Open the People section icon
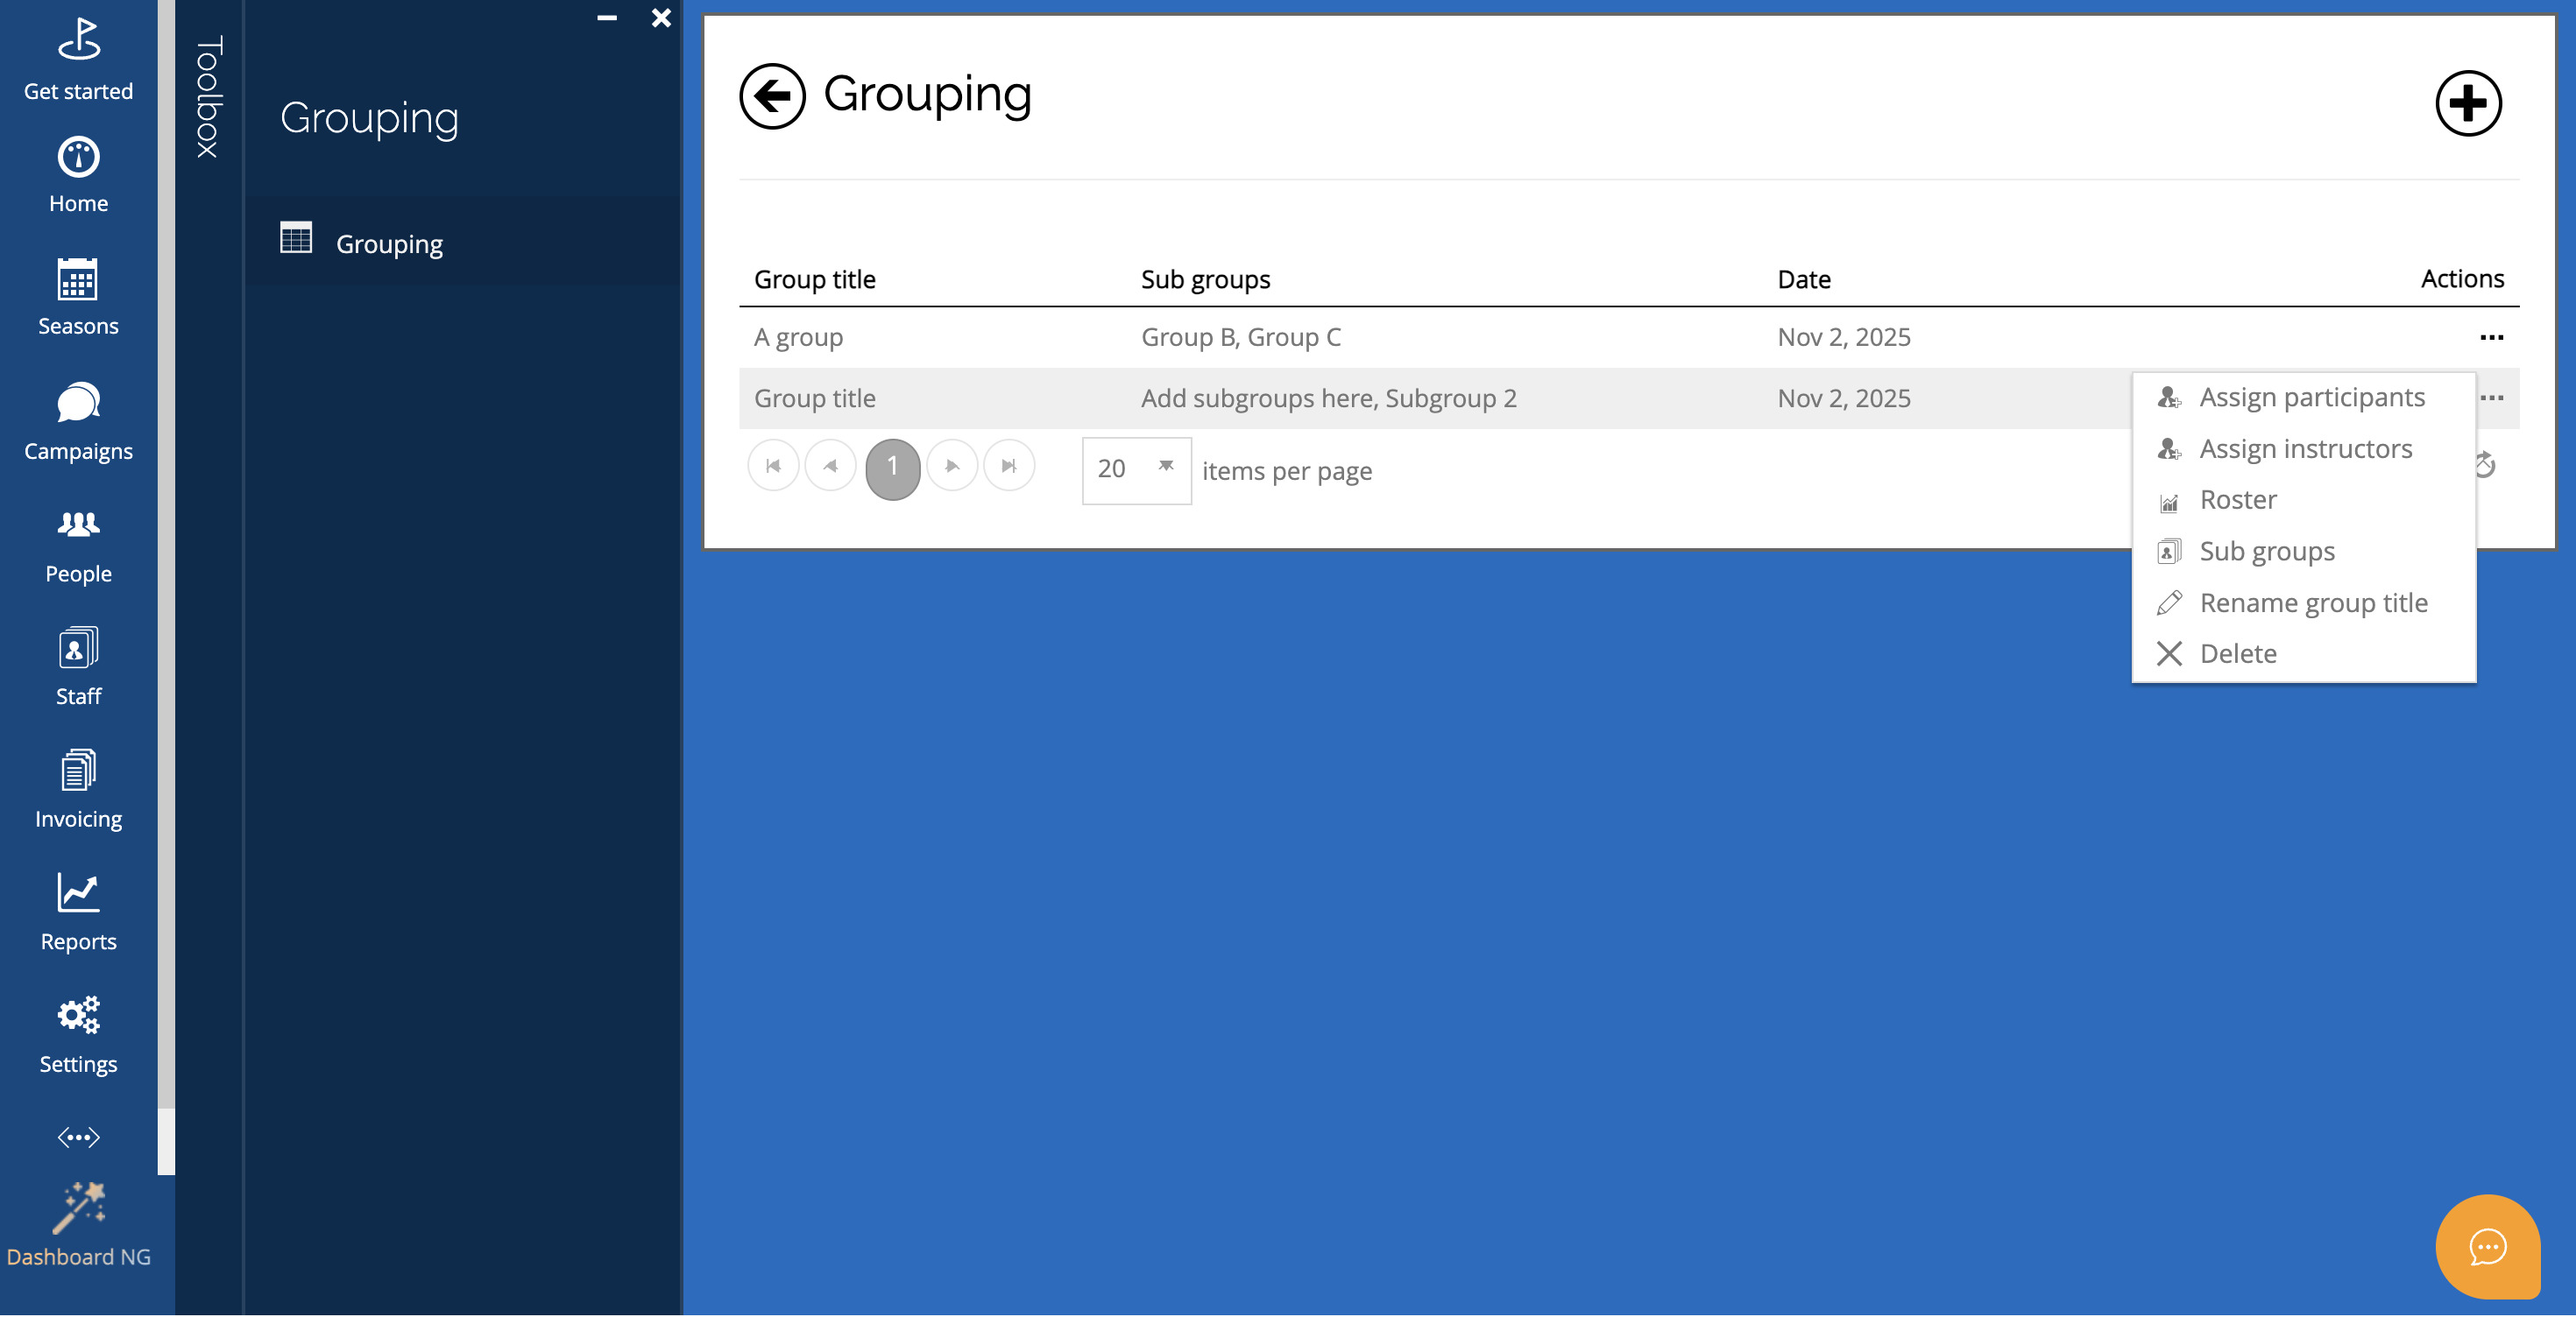 pyautogui.click(x=78, y=545)
